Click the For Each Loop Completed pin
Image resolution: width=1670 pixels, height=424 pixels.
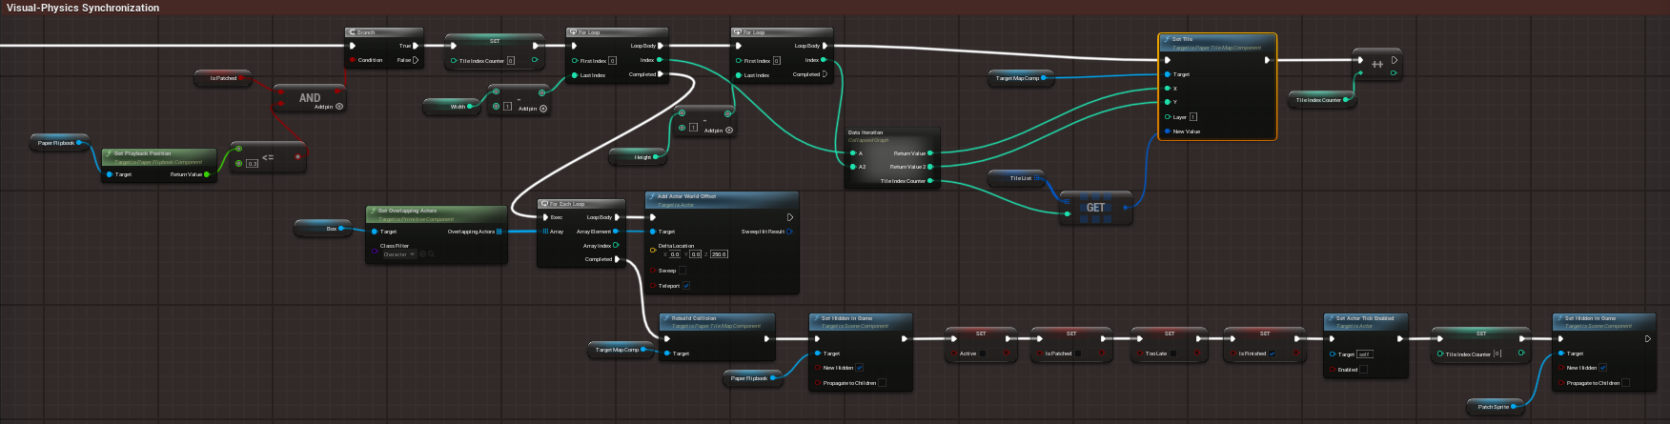click(x=618, y=259)
